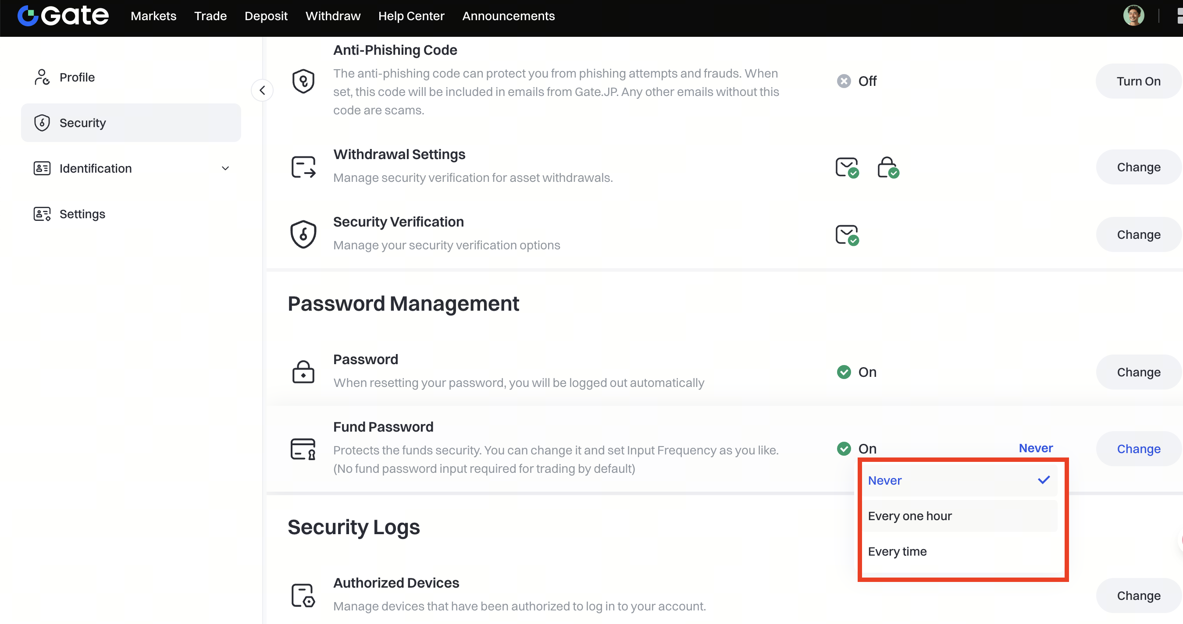The height and width of the screenshot is (624, 1183).
Task: Click the Security Verification email icon
Action: coord(847,234)
